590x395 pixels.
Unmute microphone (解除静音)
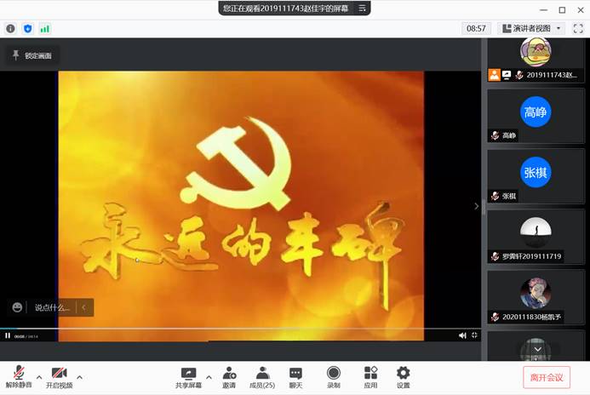point(18,377)
